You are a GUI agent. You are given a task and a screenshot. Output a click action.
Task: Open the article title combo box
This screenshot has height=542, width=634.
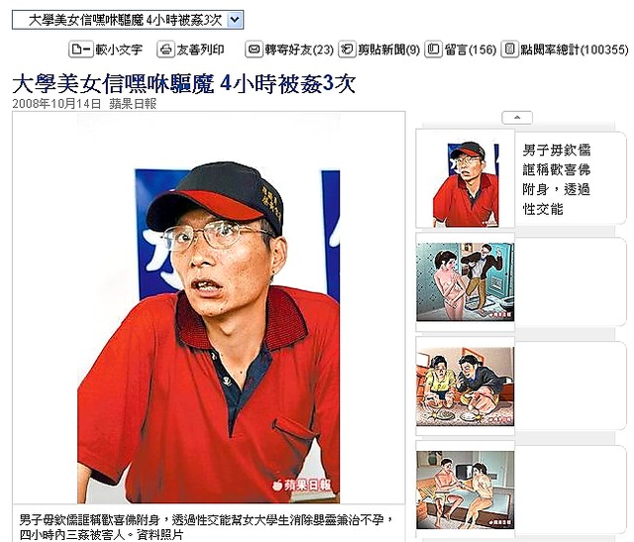point(128,20)
